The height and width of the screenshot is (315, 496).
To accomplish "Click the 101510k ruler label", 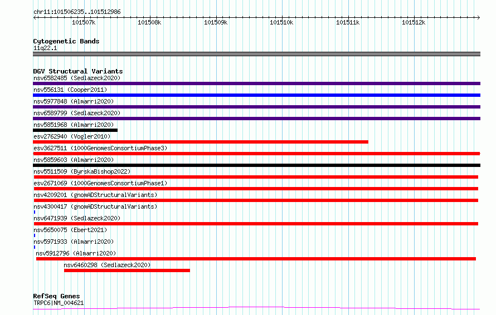I will click(281, 22).
